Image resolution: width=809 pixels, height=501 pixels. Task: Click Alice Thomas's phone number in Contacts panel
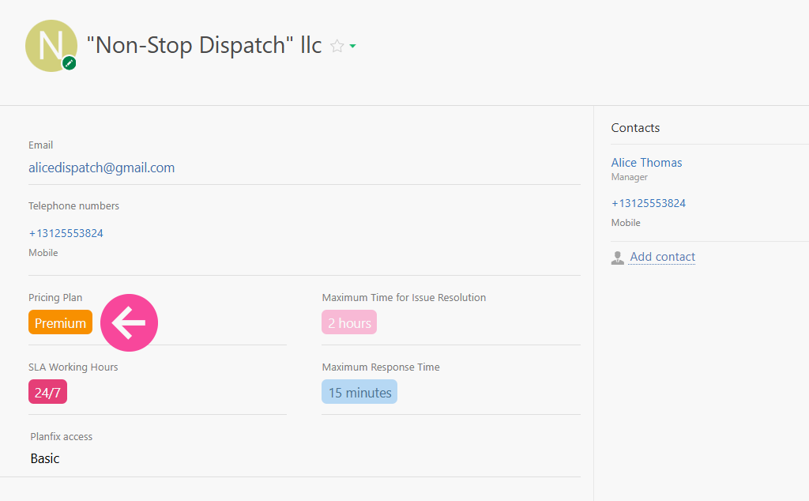click(648, 203)
